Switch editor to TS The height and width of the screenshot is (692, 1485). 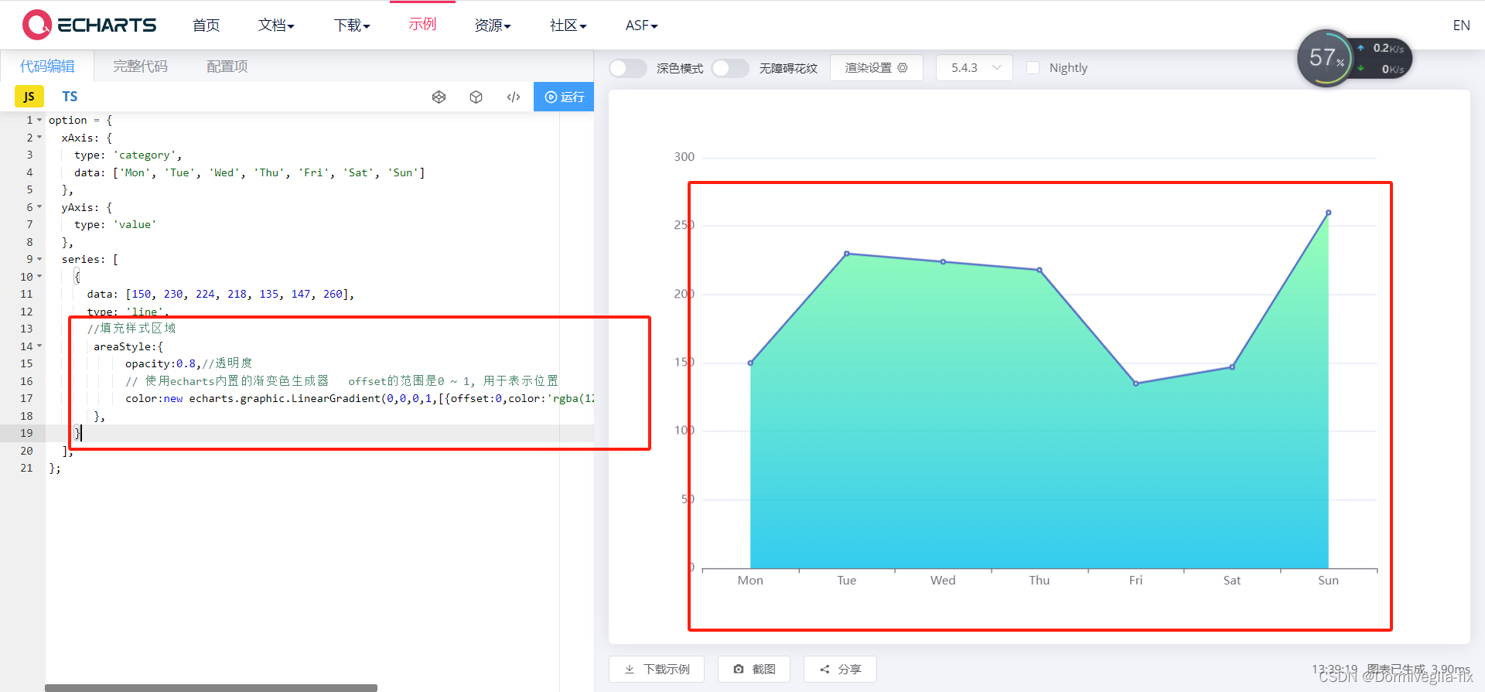[x=70, y=97]
